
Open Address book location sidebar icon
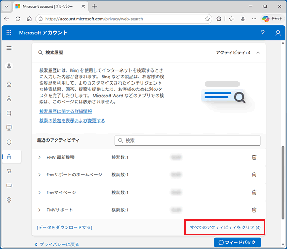click(x=9, y=200)
